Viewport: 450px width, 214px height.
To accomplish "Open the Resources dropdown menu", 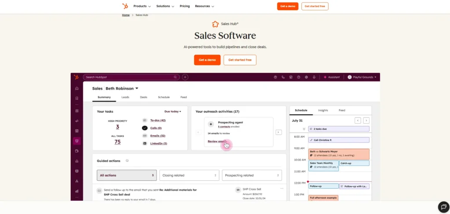I will 204,6.
